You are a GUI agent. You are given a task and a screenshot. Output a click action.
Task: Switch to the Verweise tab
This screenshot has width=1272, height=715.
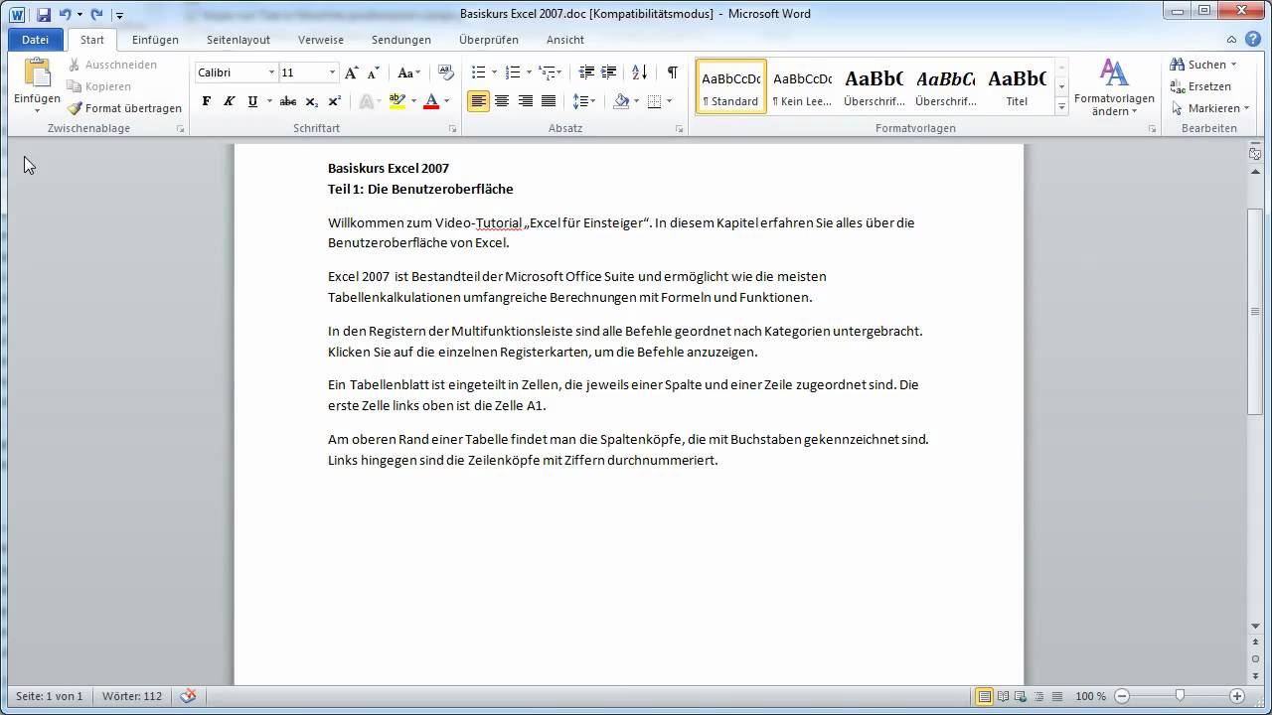point(321,40)
